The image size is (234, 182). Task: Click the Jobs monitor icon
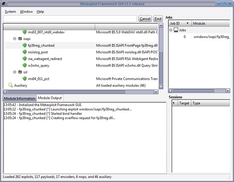click(176, 30)
